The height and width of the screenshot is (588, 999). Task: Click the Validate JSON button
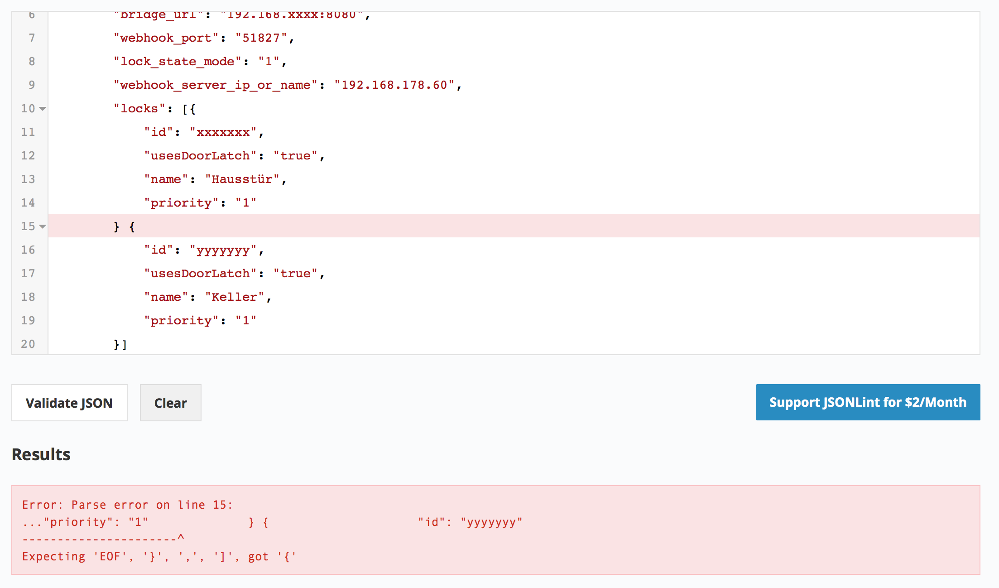[69, 403]
